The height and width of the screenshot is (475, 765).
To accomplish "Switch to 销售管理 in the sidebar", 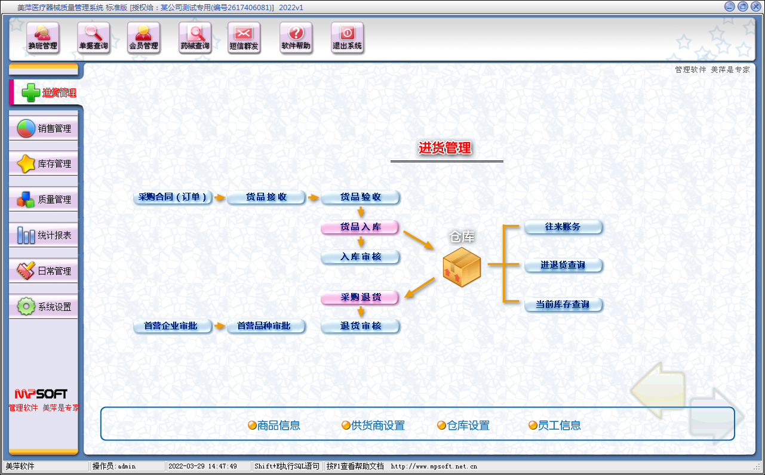I will point(44,128).
